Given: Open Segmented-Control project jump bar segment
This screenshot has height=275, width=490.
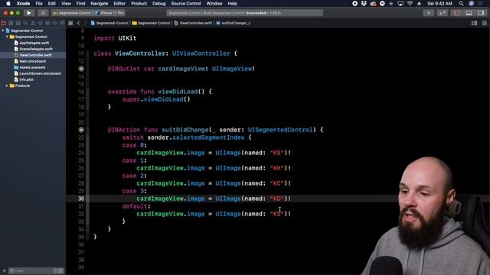Looking at the screenshot, I should pyautogui.click(x=109, y=23).
